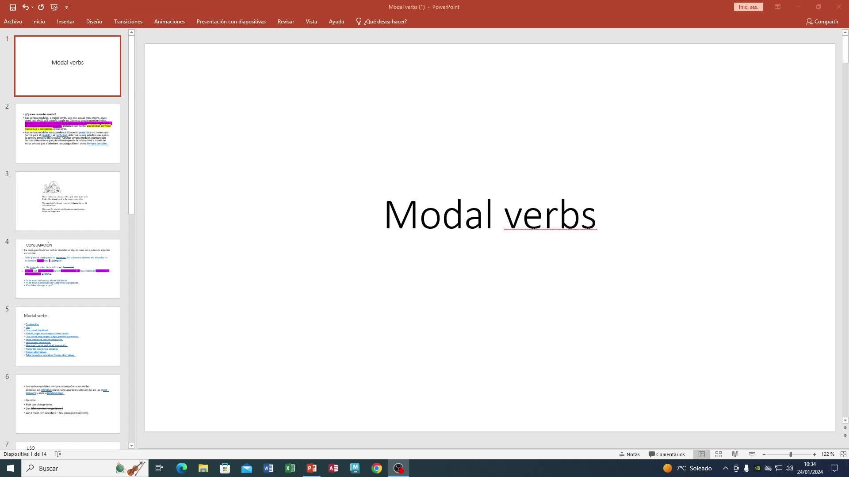Toggle the Notas pane

630,454
